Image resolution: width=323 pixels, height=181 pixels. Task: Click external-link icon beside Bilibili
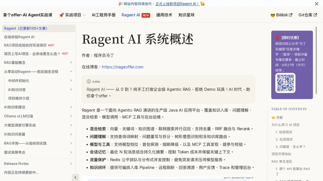[291, 15]
